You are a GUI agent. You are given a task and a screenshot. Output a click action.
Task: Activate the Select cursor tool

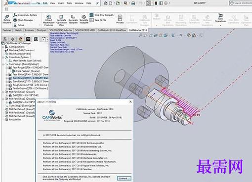148,3
